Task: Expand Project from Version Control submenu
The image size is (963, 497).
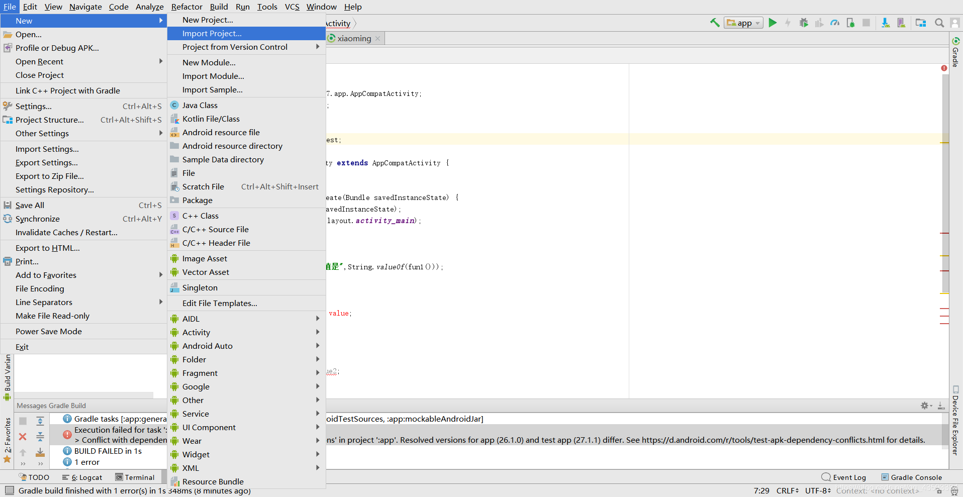Action: (x=246, y=47)
